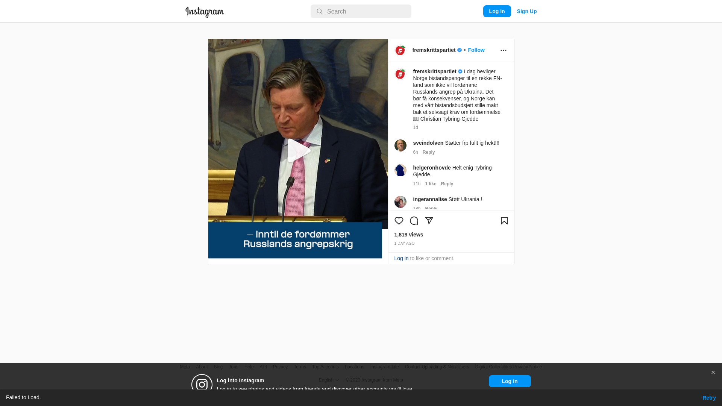
Task: Share the post via paper plane icon
Action: 429,221
